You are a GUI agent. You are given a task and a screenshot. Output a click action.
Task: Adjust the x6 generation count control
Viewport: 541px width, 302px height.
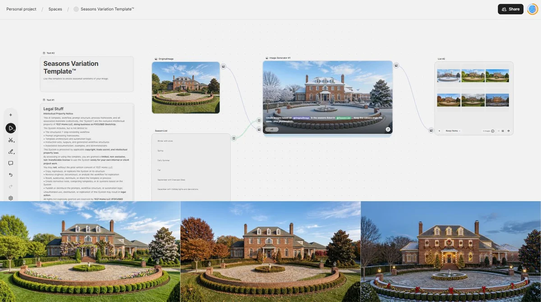(272, 128)
